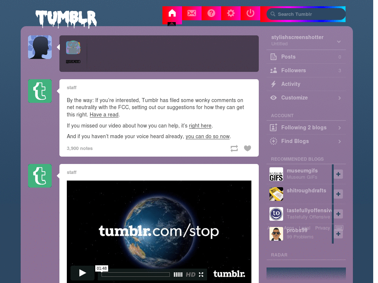This screenshot has height=283, width=378.
Task: Open the Legal footer link
Action: [305, 228]
